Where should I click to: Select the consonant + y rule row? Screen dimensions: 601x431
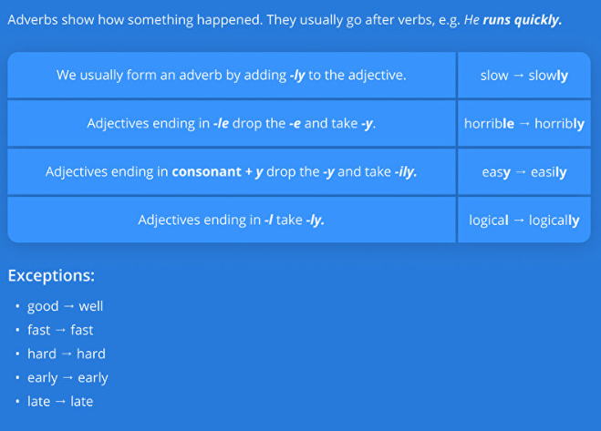[x=232, y=171]
